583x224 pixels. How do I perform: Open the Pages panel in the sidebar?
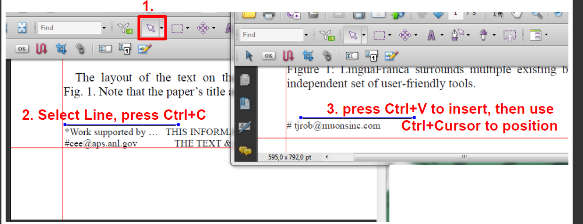244,80
